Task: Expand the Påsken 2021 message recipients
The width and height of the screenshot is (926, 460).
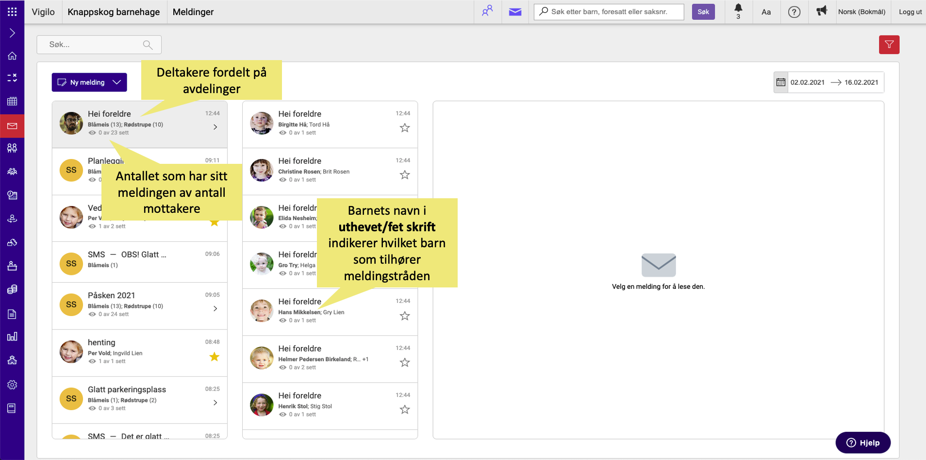Action: [x=215, y=309]
